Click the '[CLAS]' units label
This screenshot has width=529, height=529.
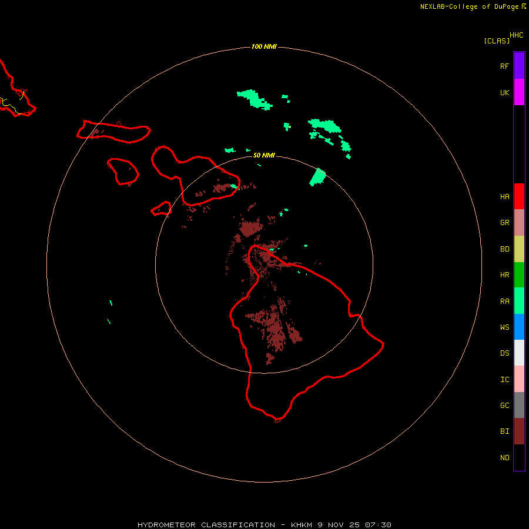pyautogui.click(x=497, y=41)
